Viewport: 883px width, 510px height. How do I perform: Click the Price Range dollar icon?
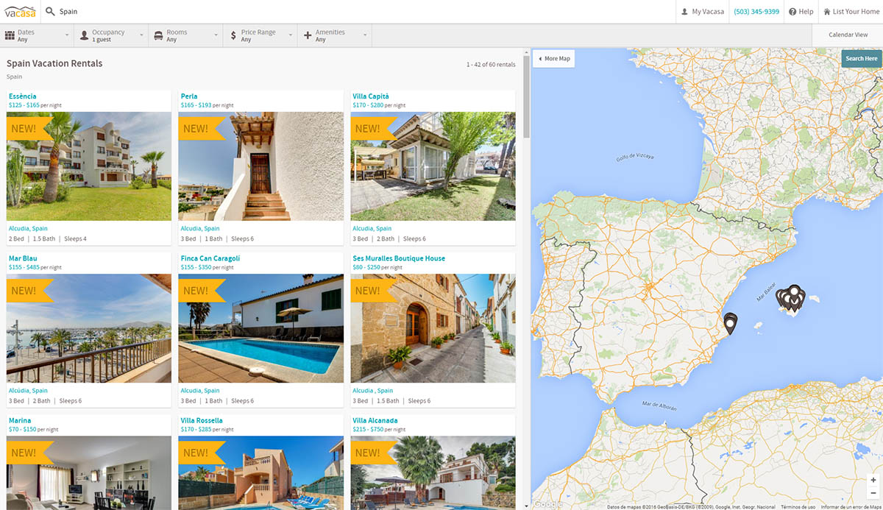233,35
